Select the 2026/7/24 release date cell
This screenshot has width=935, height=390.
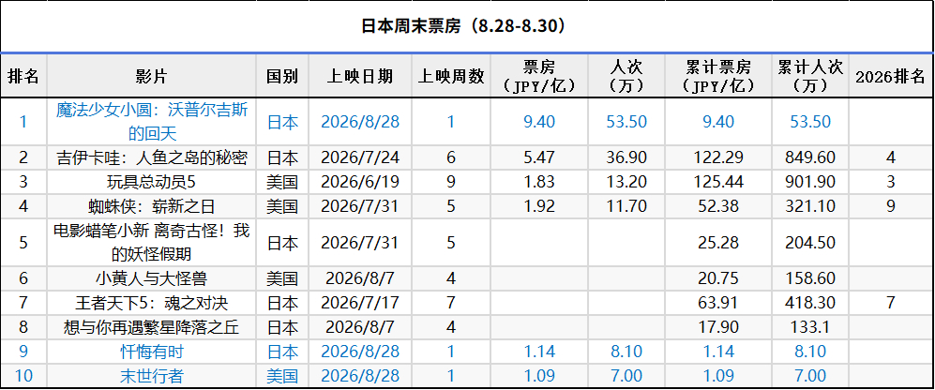360,158
